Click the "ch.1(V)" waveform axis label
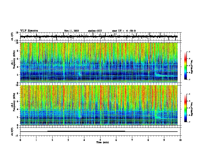Screen dimensions: 203x157 tap(12, 36)
